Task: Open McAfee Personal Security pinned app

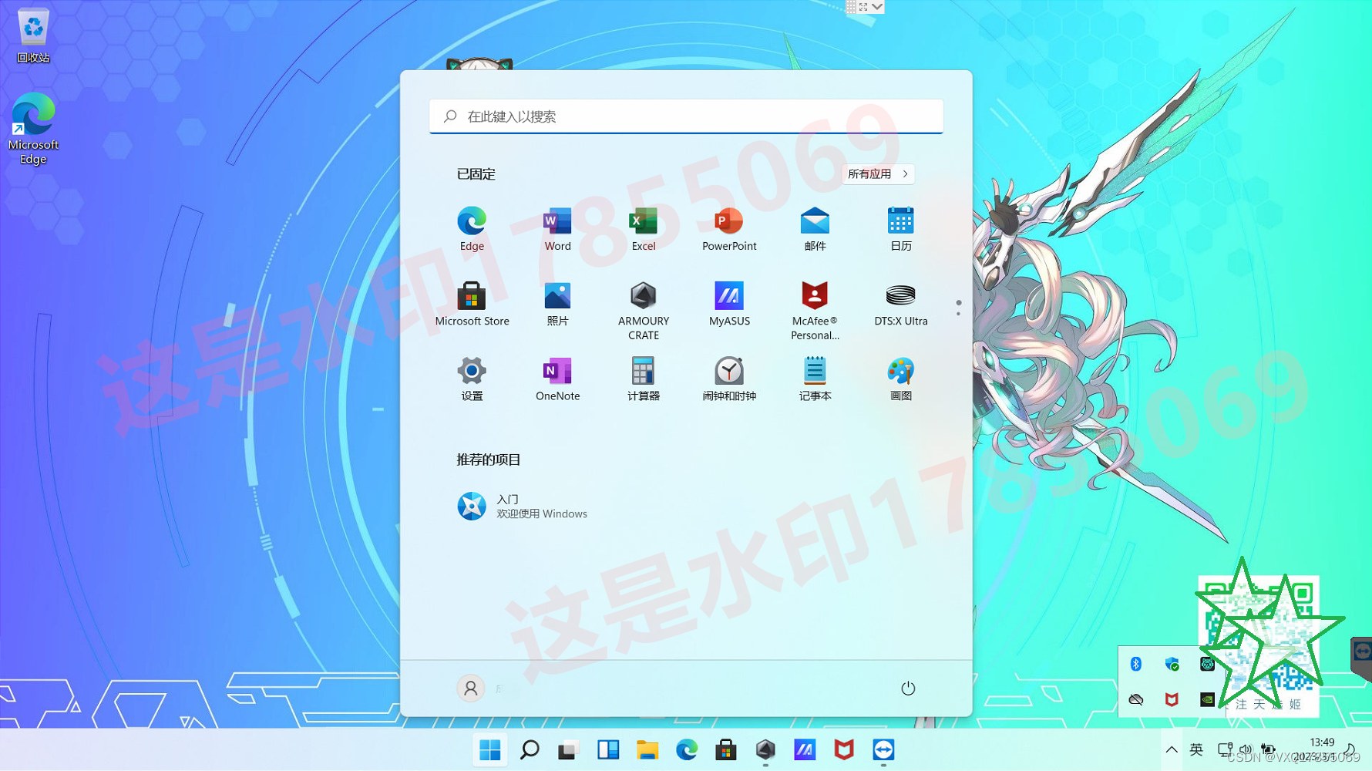Action: pos(815,311)
